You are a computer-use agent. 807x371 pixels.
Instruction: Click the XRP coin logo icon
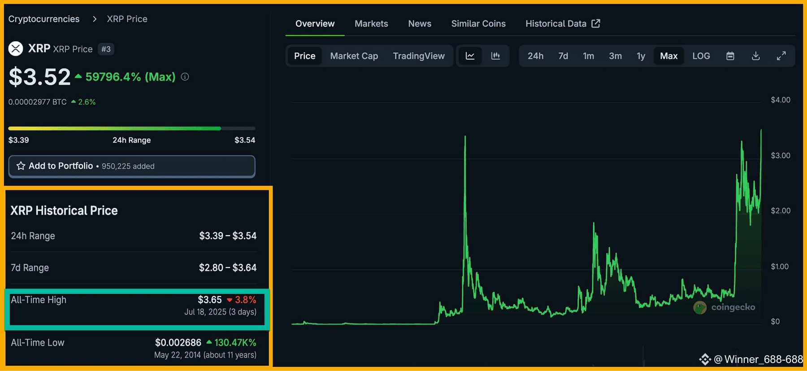(16, 48)
